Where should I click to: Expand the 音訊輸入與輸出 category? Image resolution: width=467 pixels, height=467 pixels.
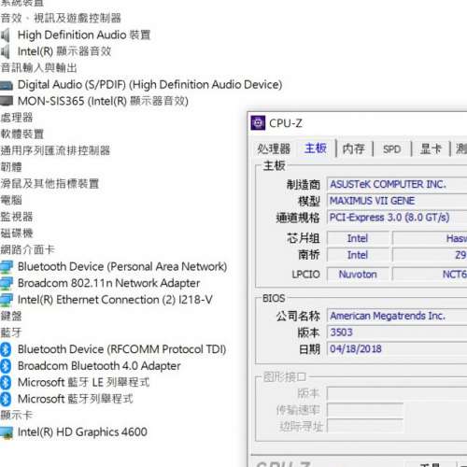pos(39,68)
